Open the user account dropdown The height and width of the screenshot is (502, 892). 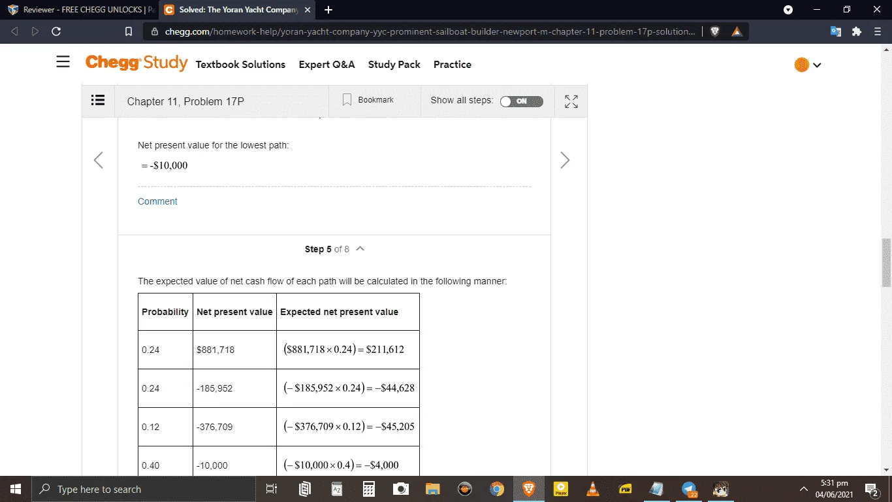808,65
